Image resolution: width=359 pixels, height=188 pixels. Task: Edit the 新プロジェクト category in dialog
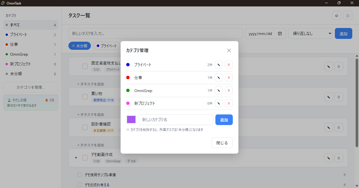[219, 103]
